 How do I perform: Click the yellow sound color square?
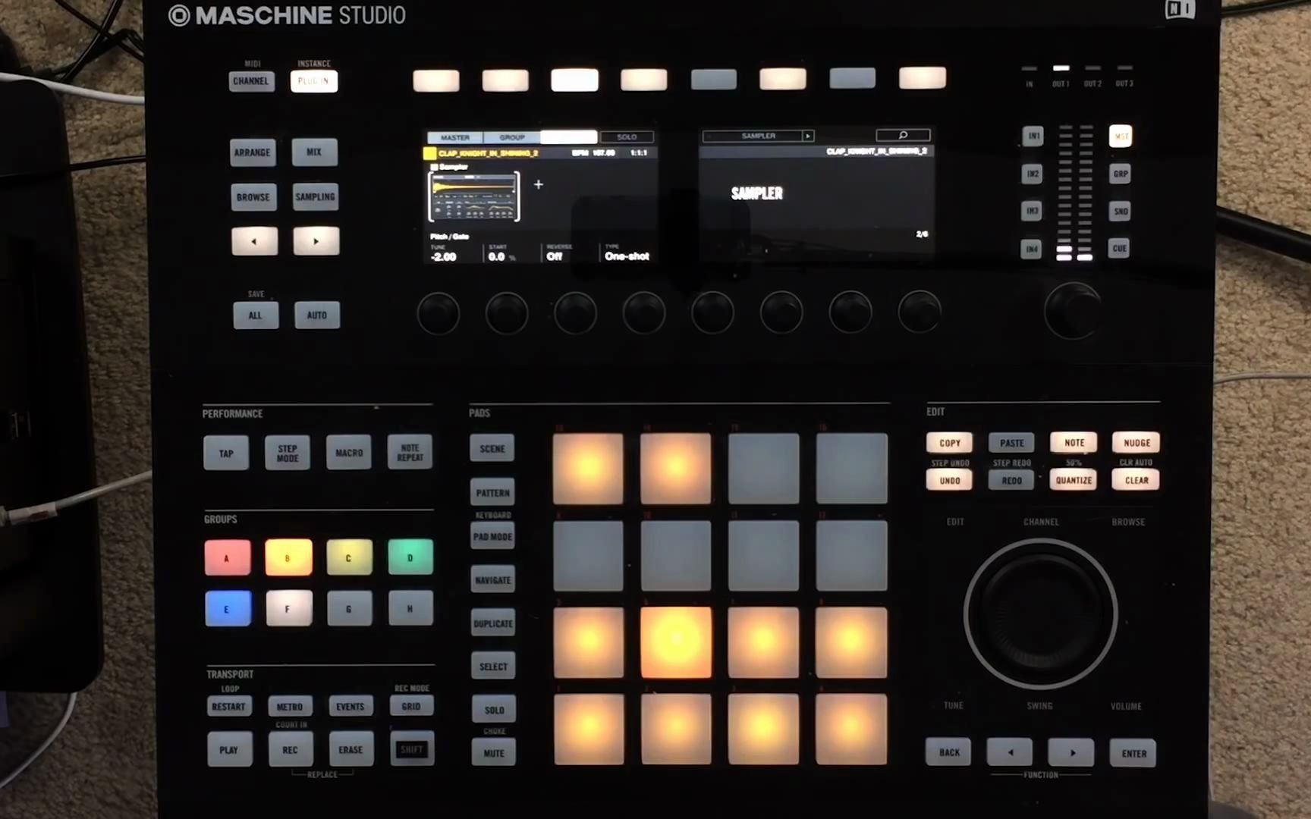click(429, 153)
